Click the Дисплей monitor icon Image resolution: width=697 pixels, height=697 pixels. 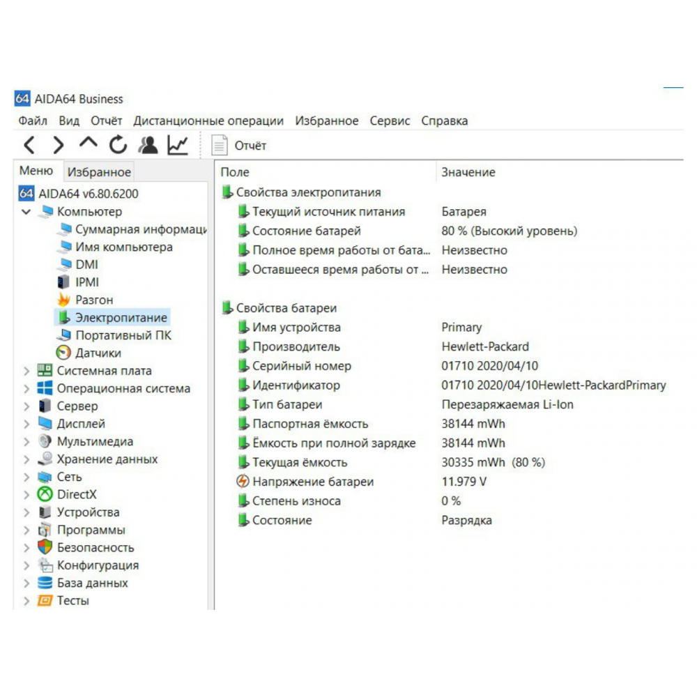[45, 423]
